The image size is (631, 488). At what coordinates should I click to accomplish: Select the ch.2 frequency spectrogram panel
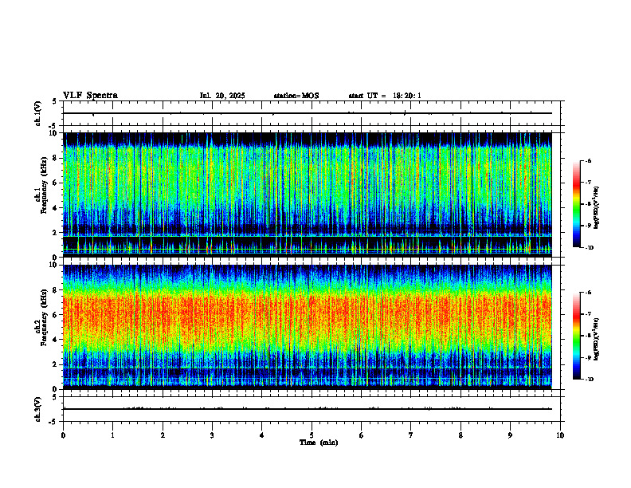[308, 327]
